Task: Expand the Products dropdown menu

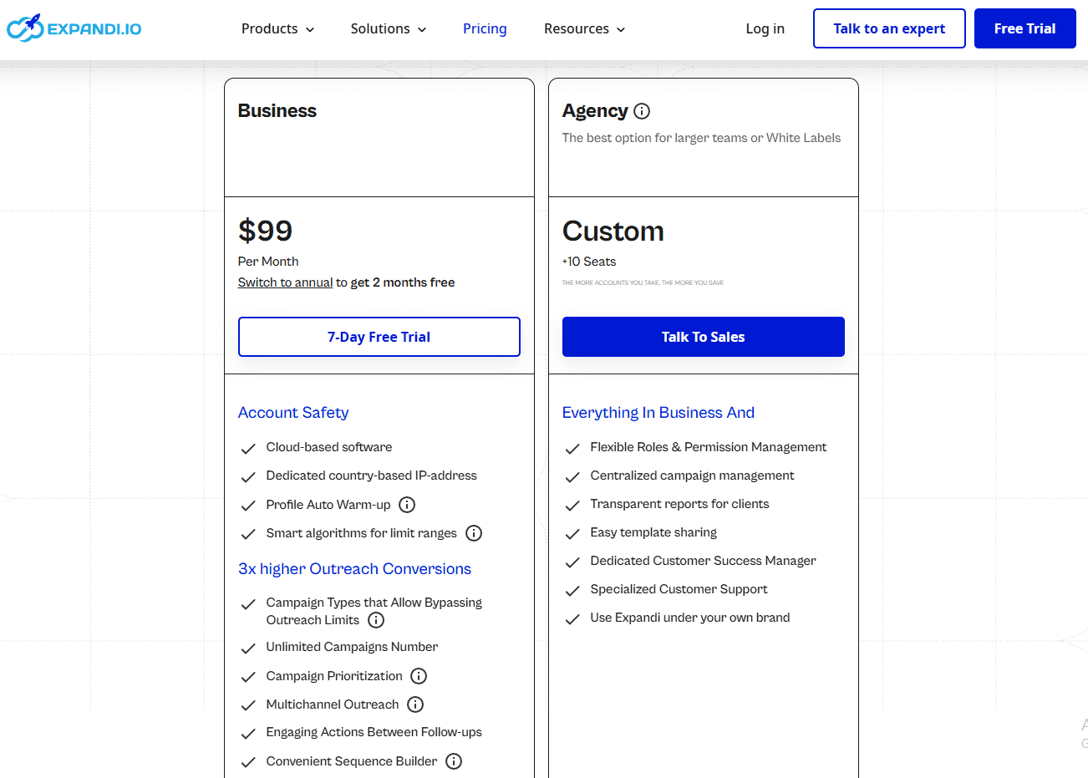Action: click(x=277, y=28)
